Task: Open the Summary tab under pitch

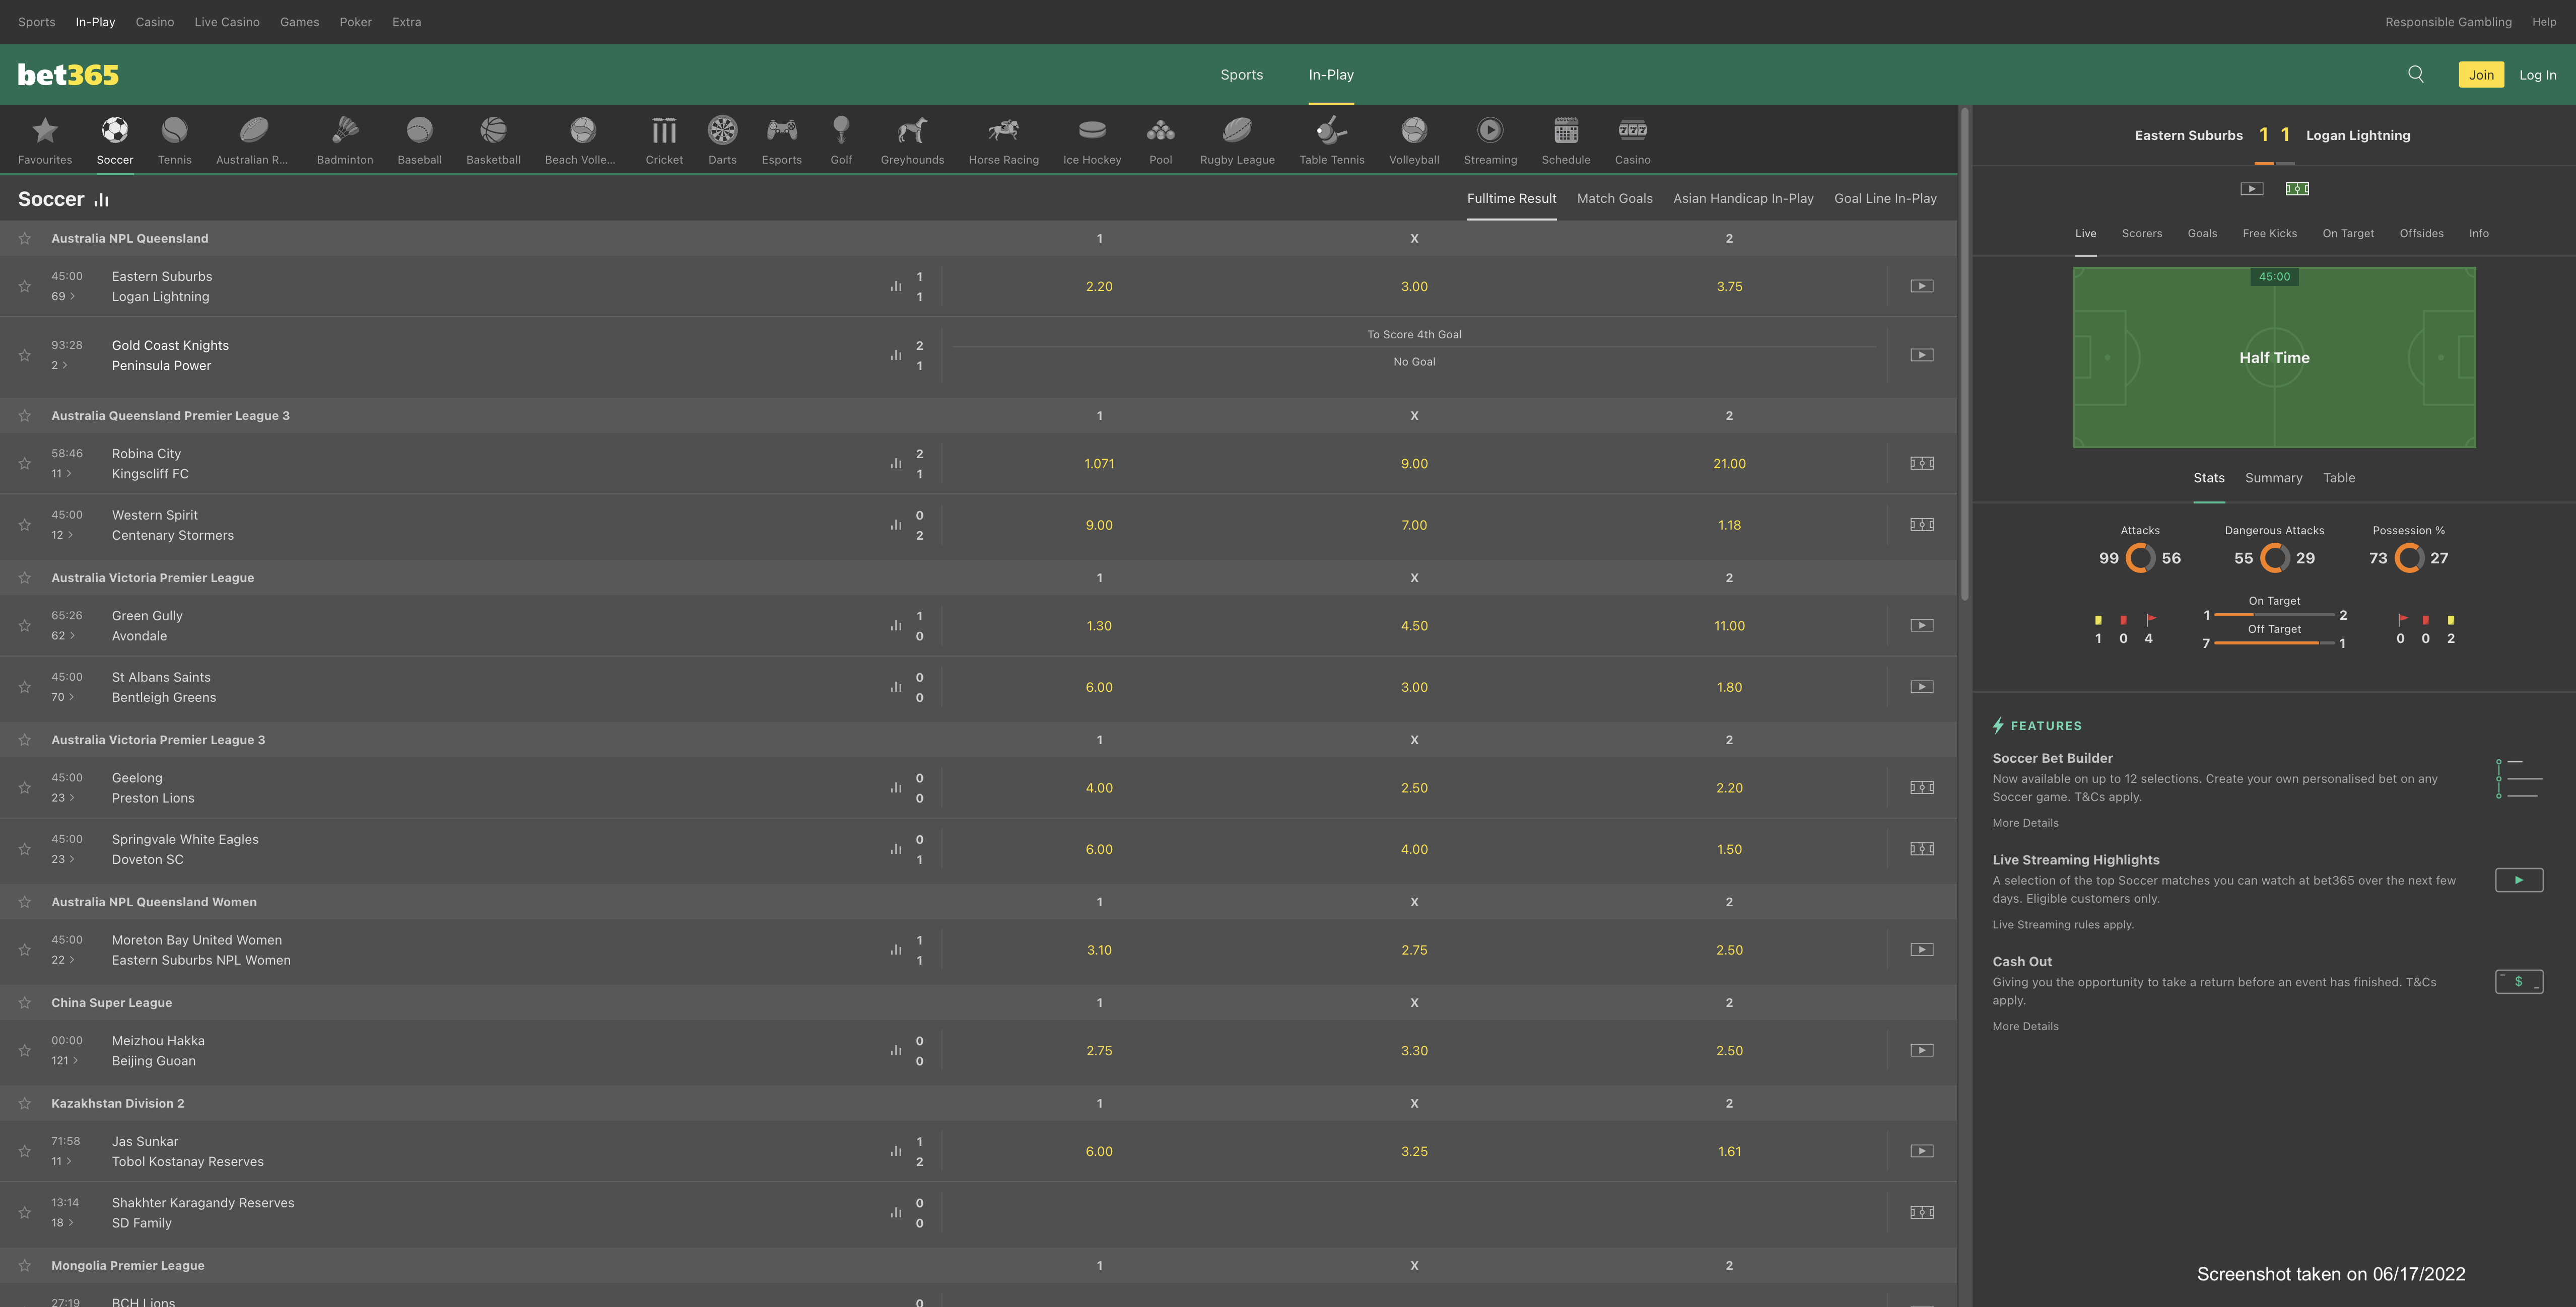Action: tap(2273, 479)
